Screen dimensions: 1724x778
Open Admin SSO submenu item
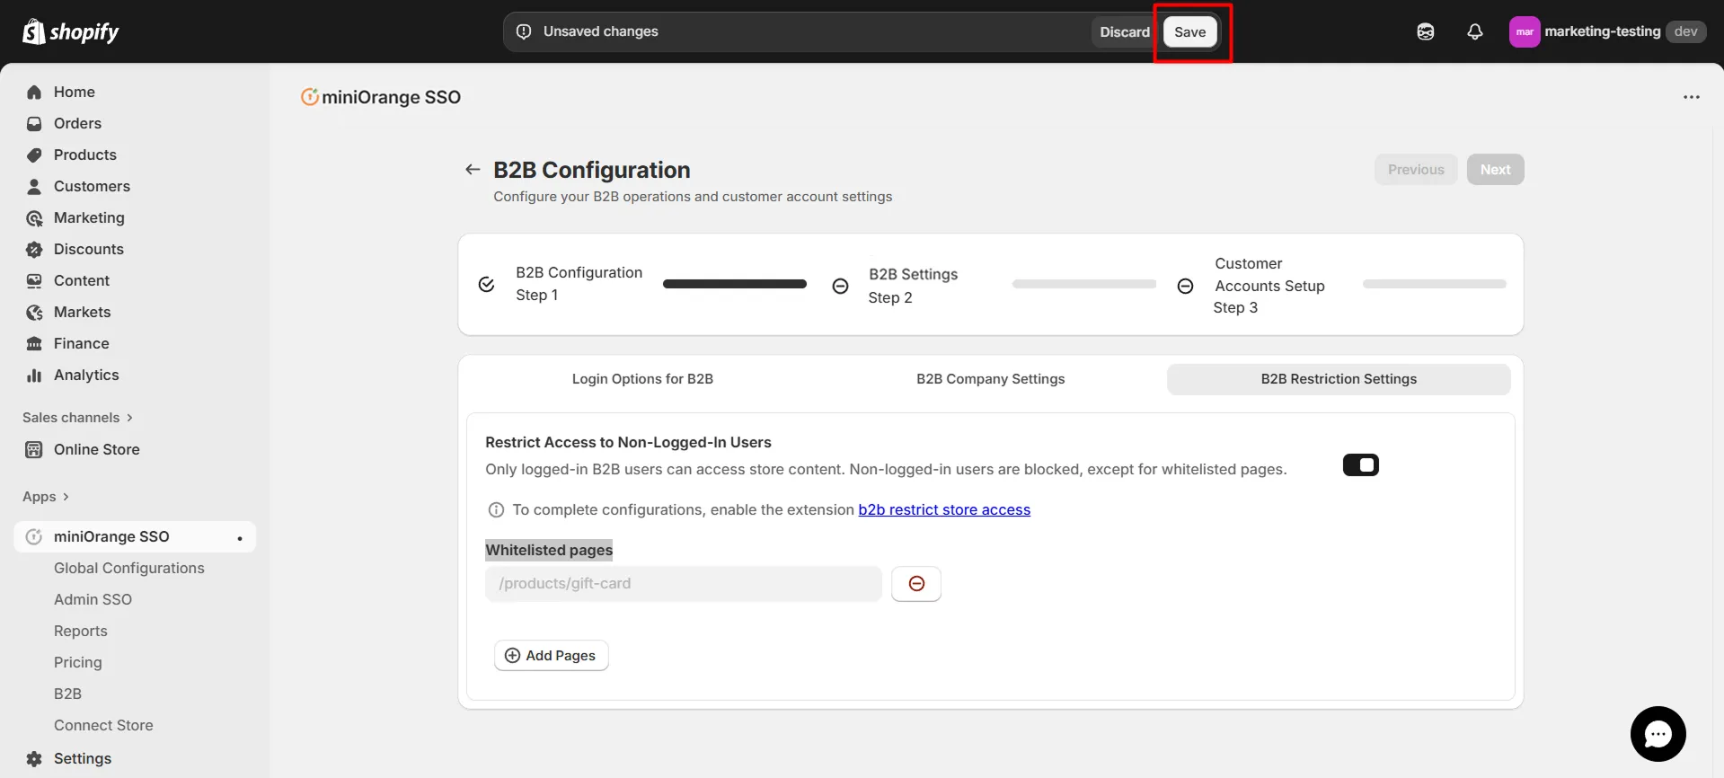(x=93, y=599)
